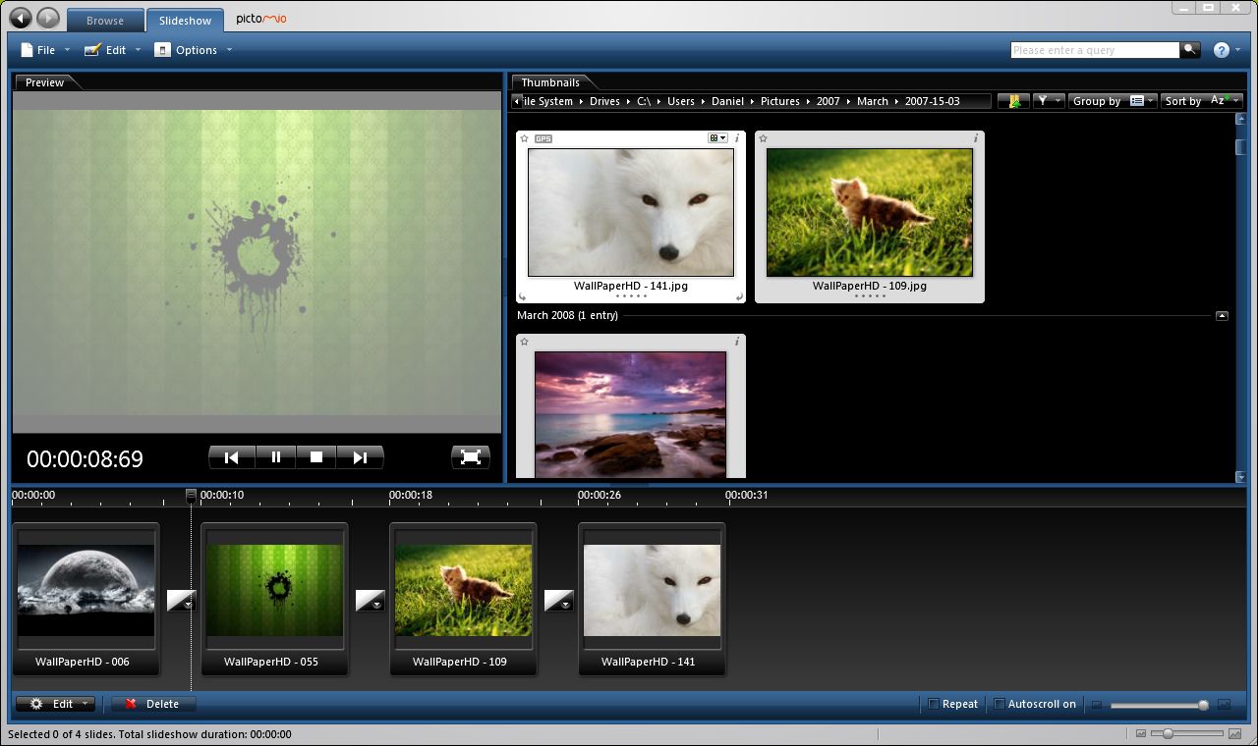
Task: Enable the Autoscroll on checkbox
Action: [x=1000, y=704]
